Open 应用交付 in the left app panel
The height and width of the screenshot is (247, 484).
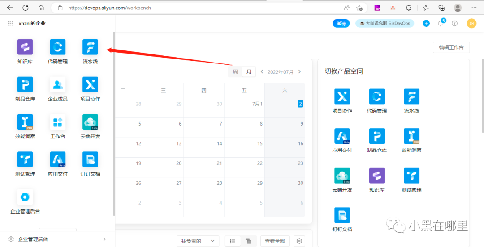click(58, 164)
